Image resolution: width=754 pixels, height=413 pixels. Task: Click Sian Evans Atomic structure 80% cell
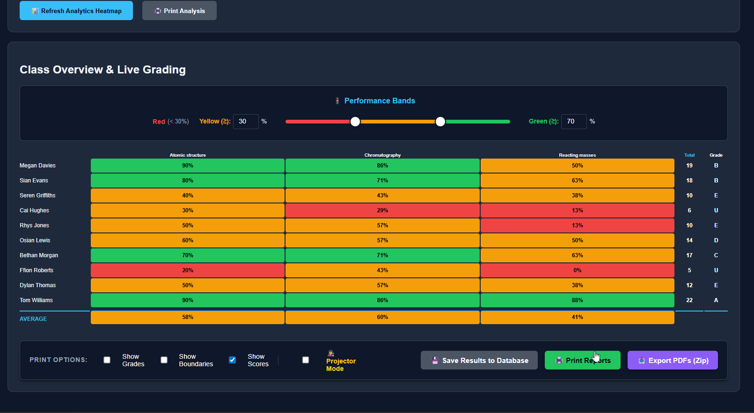click(188, 181)
